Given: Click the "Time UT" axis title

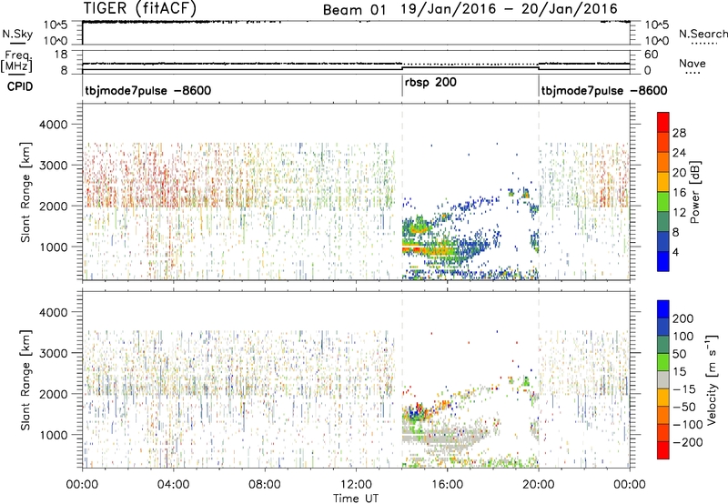Looking at the screenshot, I should tap(356, 499).
